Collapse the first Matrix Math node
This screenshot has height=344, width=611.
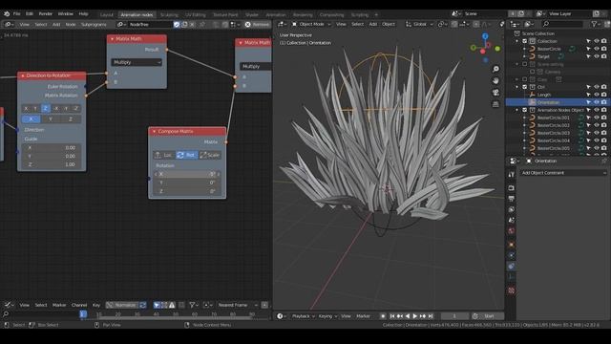tap(113, 39)
